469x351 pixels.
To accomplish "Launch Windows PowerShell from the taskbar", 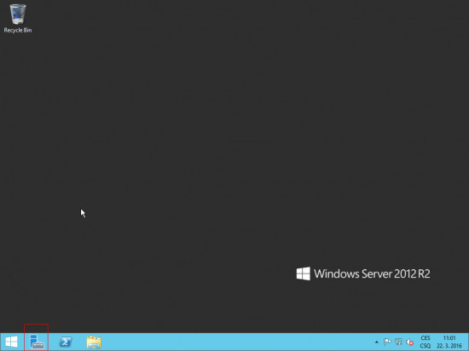I will (x=66, y=342).
